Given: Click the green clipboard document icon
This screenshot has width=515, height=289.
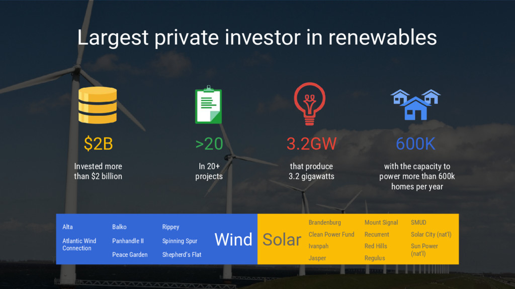Looking at the screenshot, I should 209,104.
